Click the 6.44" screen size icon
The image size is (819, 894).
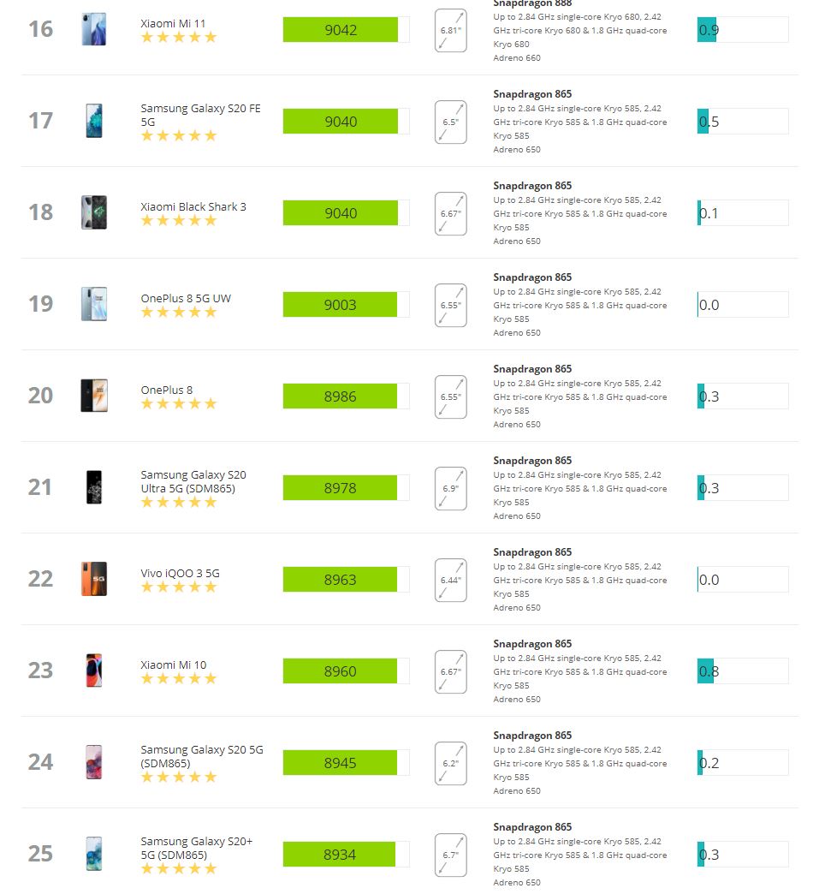pyautogui.click(x=450, y=580)
